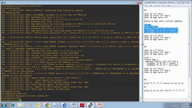192x108 pixels.
Task: Click the Notepad icon in the title bar
Action: [145, 3]
